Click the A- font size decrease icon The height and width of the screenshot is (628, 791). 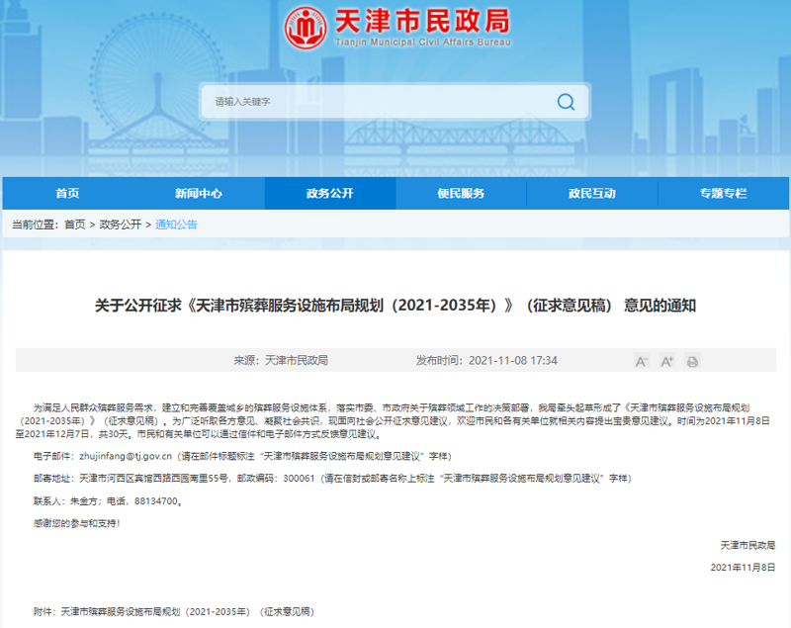tap(644, 361)
